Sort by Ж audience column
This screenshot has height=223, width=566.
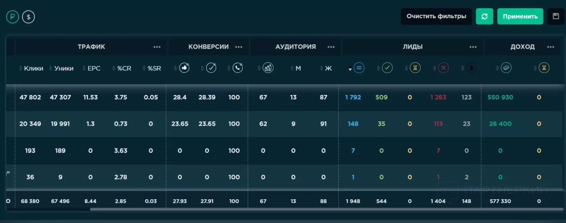tap(326, 68)
